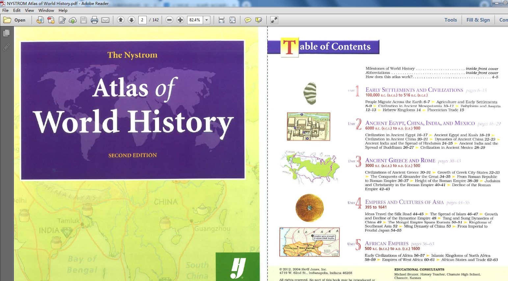Click 'Ancient Egypt, China, India, and Mexico' heading
The height and width of the screenshot is (281, 508).
pos(420,123)
